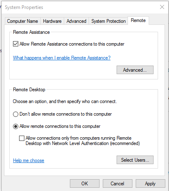Select the Advanced tab
Viewport: 169px width, 191px height.
click(76, 21)
